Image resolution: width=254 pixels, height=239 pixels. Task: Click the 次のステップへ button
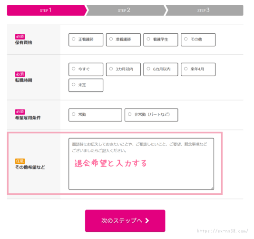tap(125, 221)
